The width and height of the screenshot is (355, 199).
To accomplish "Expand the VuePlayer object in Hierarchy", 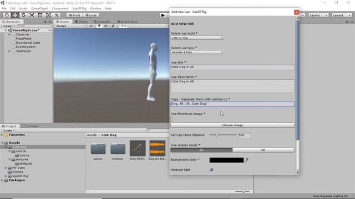I will click(9, 51).
